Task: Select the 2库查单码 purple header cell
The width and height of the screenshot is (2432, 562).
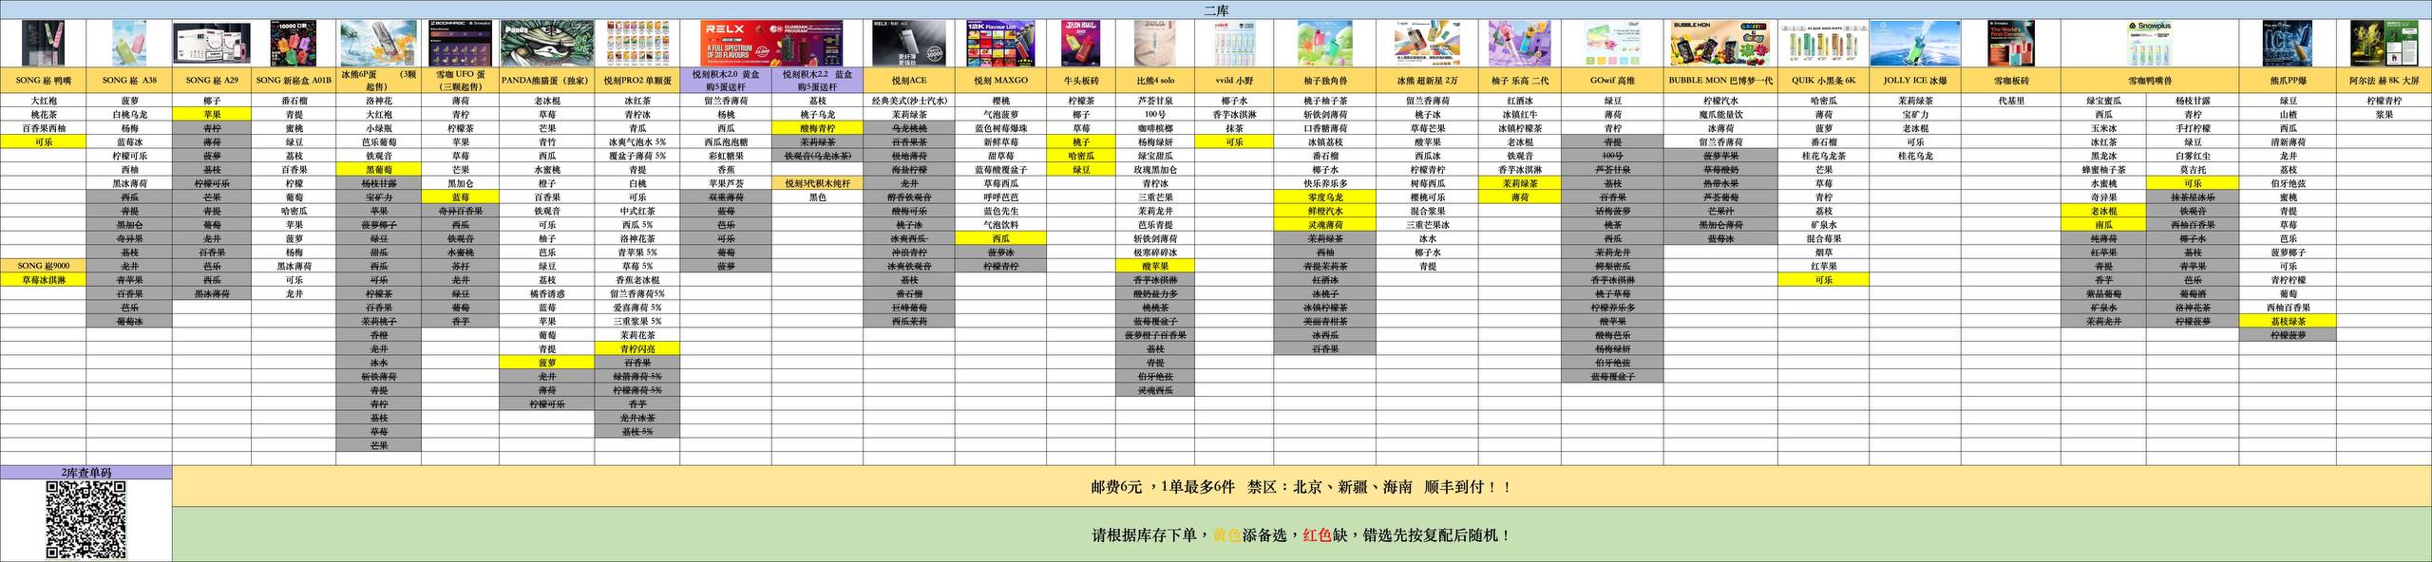Action: point(86,472)
